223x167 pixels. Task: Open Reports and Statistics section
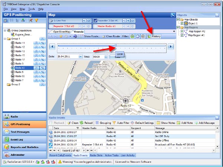(25, 147)
